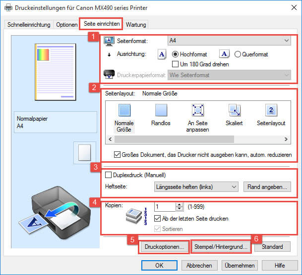Screen dimensions: 302x275
Task: Open Druckoptionen dialog
Action: (164, 247)
